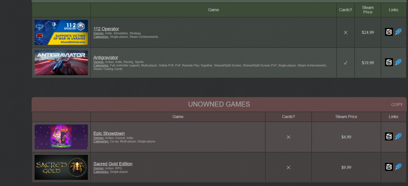Open SteamDB icon for 112 Operator
This screenshot has height=186, width=408.
[389, 32]
